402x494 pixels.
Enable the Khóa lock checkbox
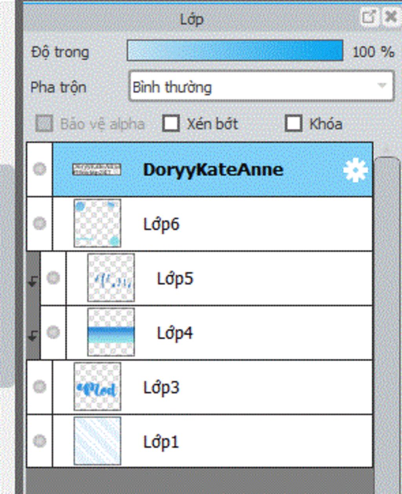tap(294, 123)
